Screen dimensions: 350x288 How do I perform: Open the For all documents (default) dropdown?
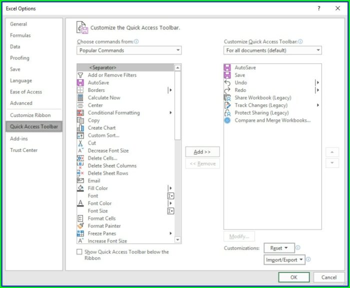click(x=272, y=50)
